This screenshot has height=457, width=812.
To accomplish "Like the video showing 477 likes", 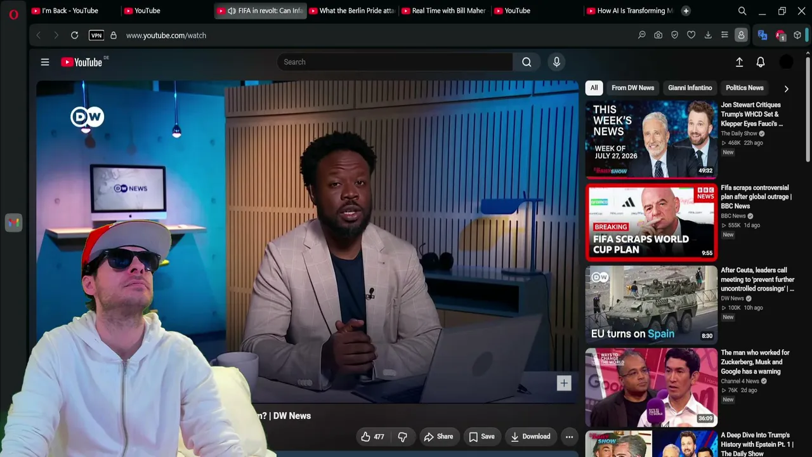I will pyautogui.click(x=372, y=437).
